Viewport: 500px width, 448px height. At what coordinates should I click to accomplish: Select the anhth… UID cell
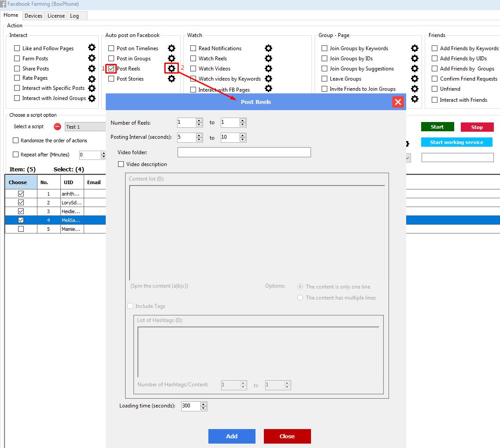pos(72,193)
